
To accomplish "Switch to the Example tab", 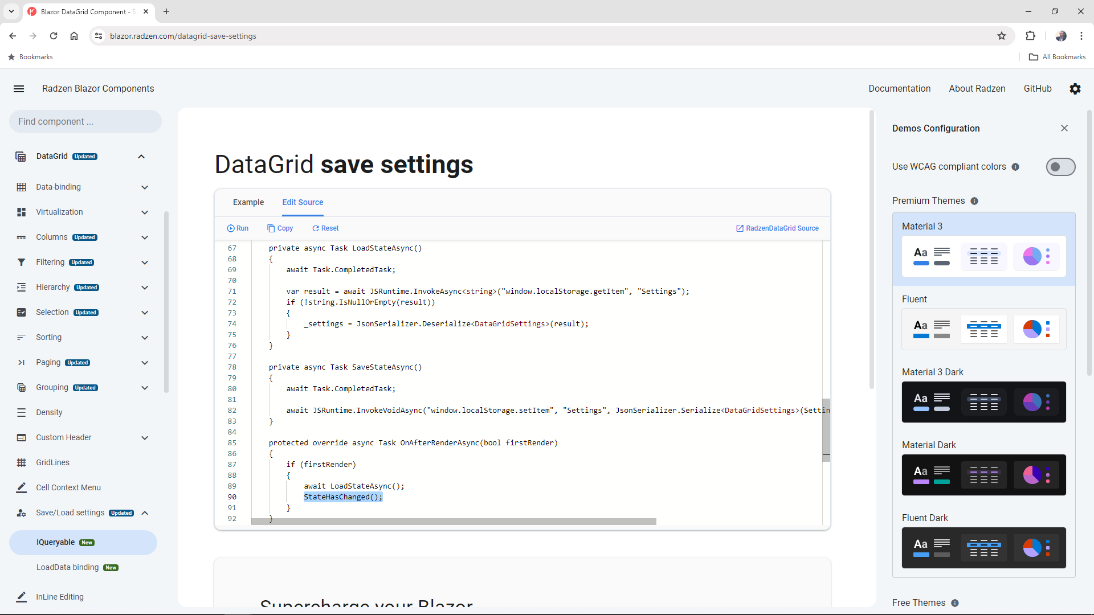I will 248,202.
